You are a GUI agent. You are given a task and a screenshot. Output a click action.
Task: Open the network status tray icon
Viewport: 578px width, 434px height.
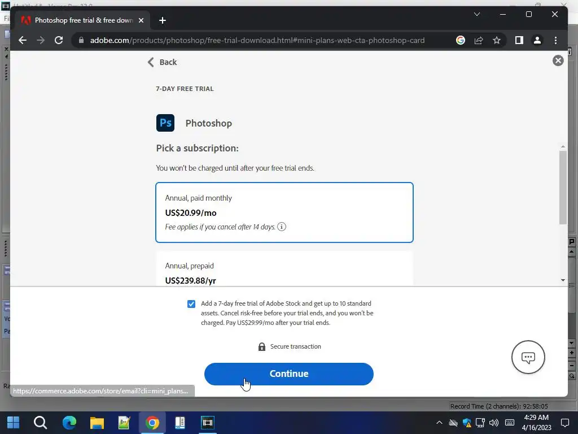[480, 423]
